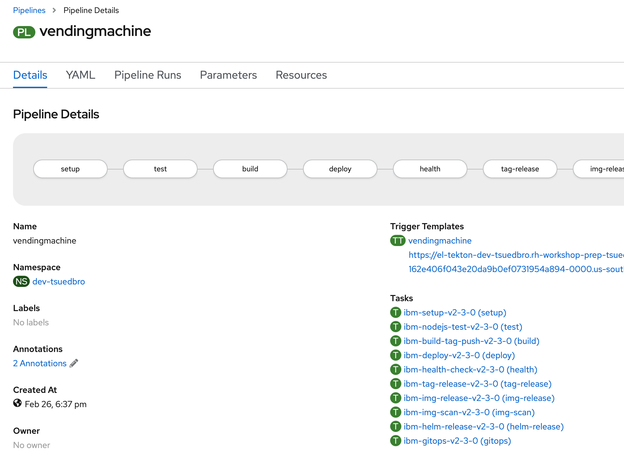Click the T badge beside ibm-gitops-v2-3-0
Viewport: 624px width, 453px height.
point(395,441)
